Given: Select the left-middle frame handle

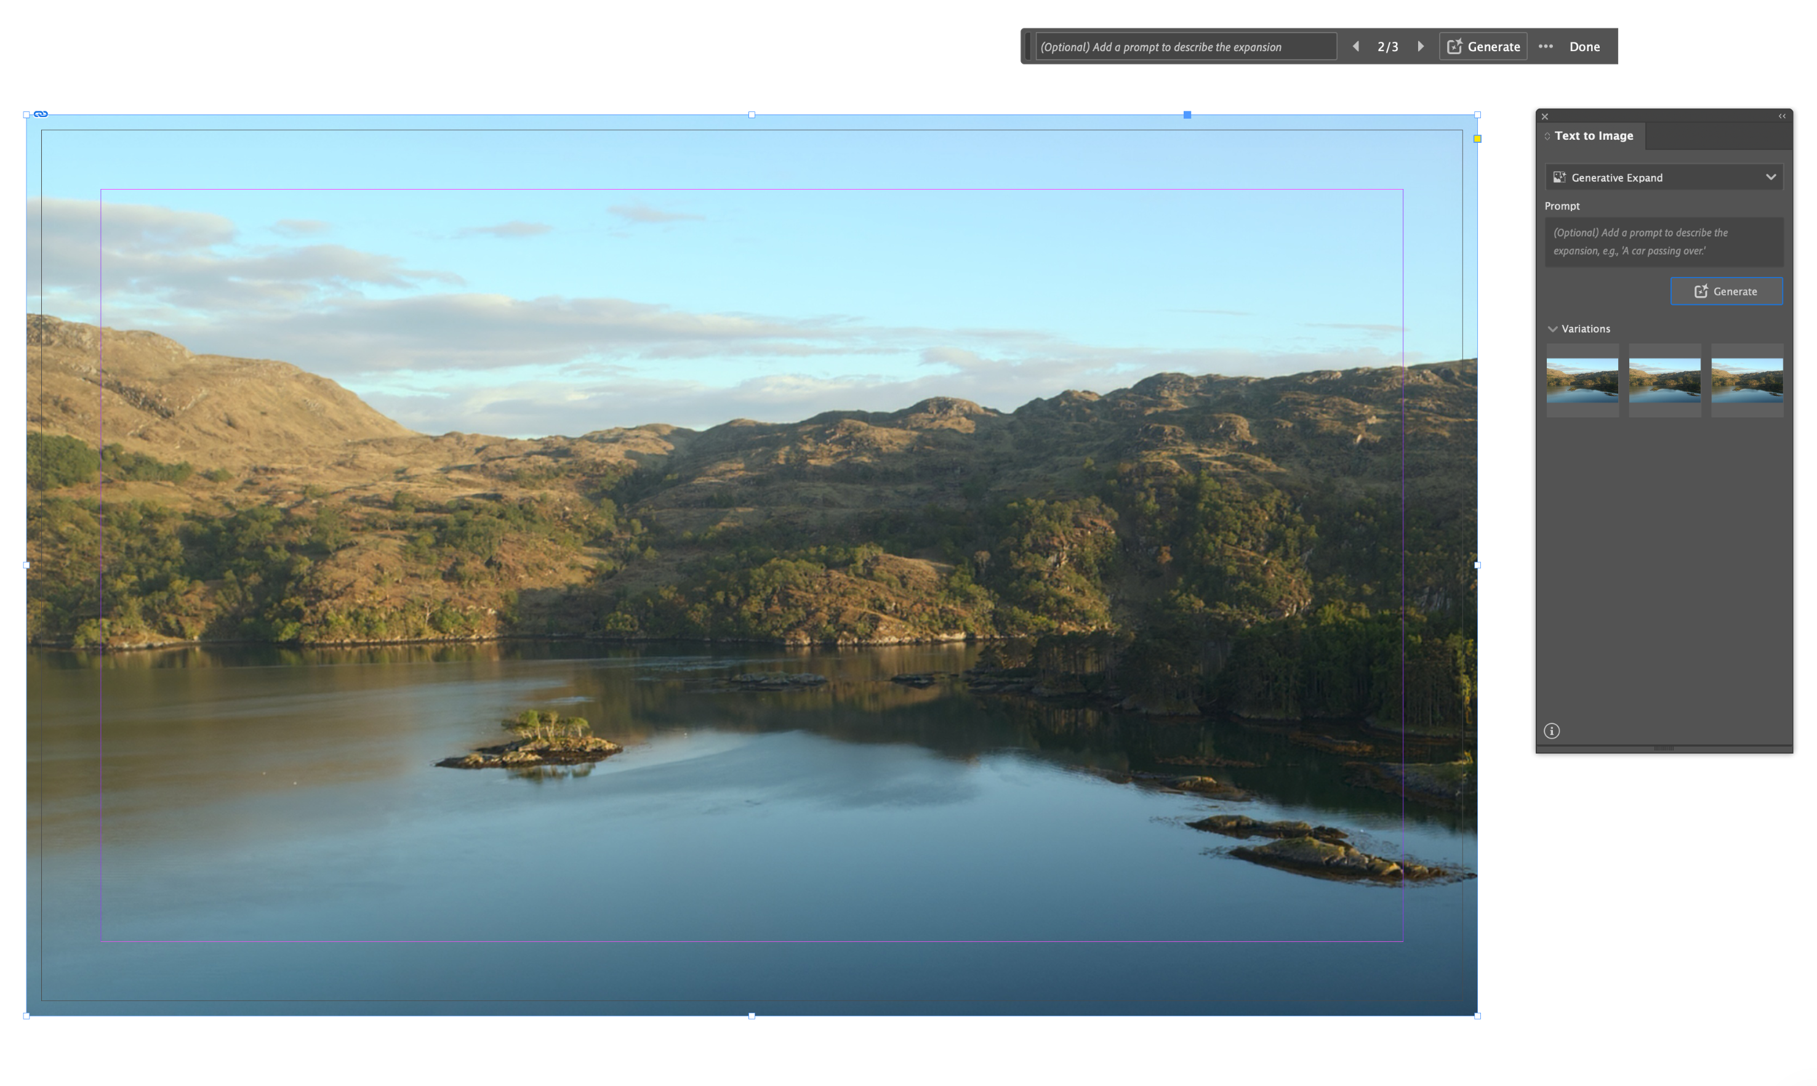Looking at the screenshot, I should [26, 565].
